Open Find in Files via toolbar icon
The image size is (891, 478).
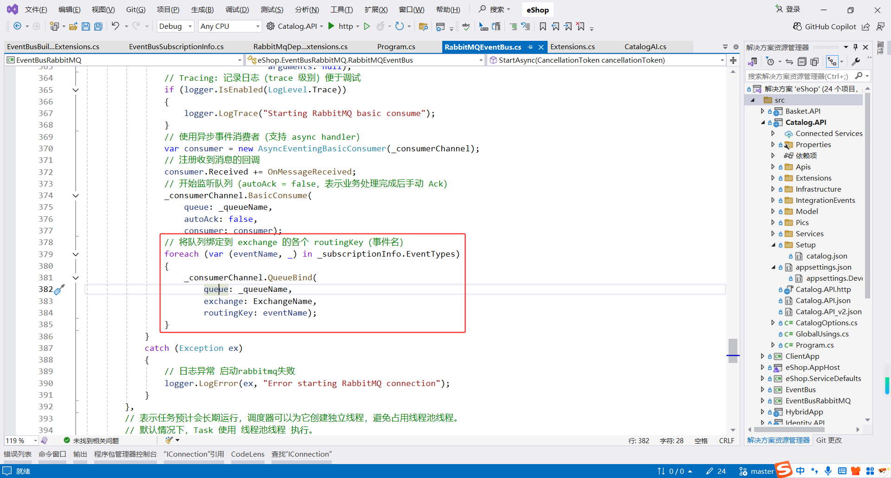coord(423,26)
